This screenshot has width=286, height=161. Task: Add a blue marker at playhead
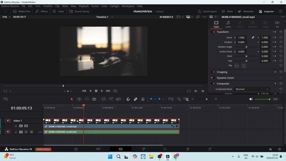pyautogui.click(x=160, y=99)
